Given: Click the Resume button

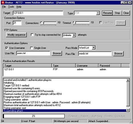Looking at the screenshot, I should (108, 13).
